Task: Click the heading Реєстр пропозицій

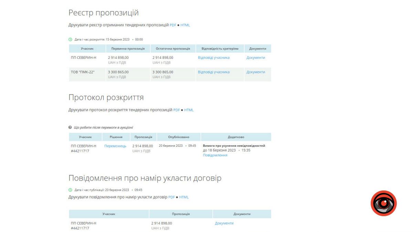Action: coord(103,12)
